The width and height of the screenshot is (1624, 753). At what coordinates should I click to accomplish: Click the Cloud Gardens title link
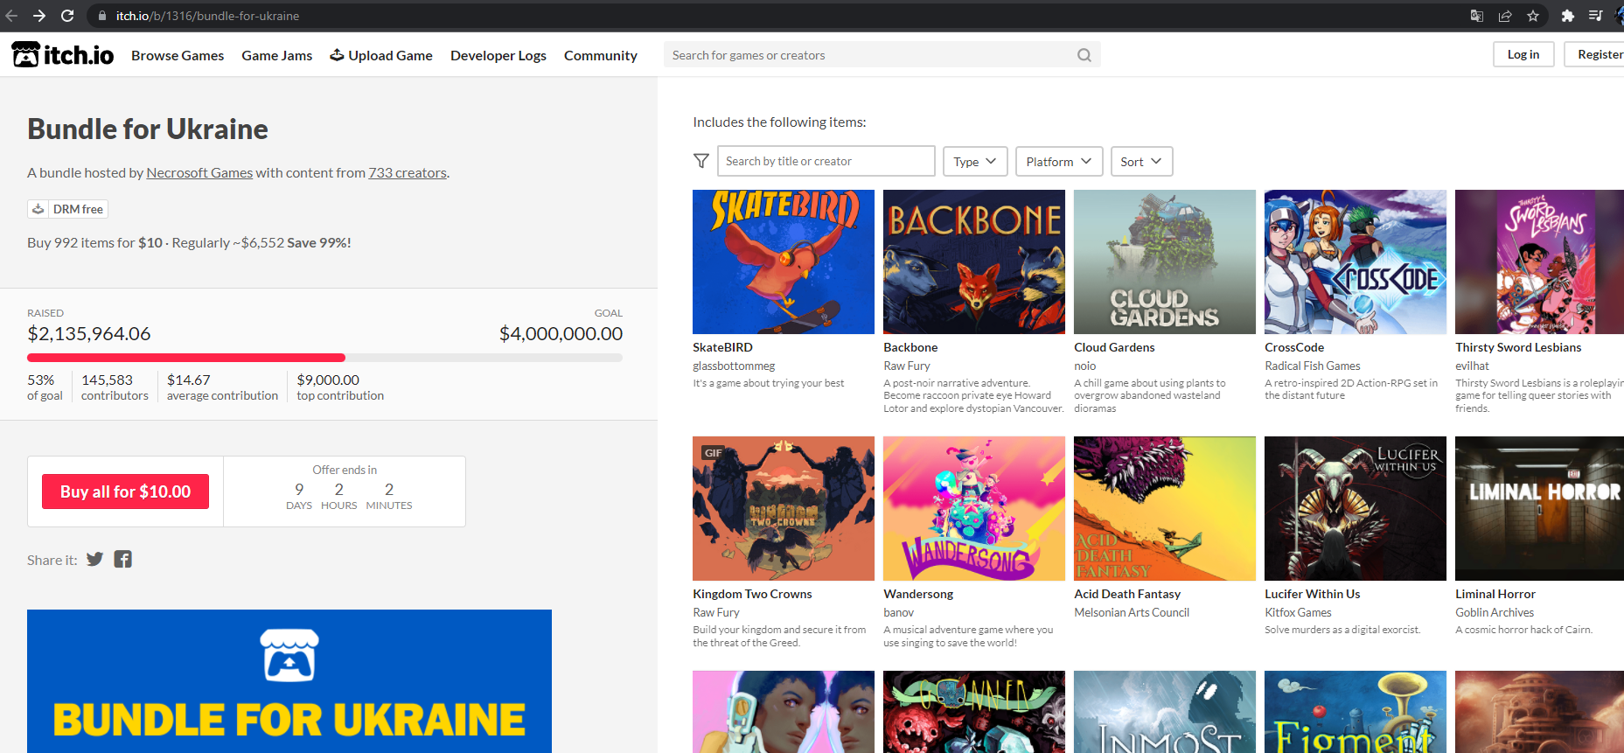(x=1114, y=347)
